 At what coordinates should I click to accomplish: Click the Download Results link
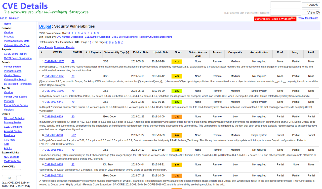coord(64,47)
